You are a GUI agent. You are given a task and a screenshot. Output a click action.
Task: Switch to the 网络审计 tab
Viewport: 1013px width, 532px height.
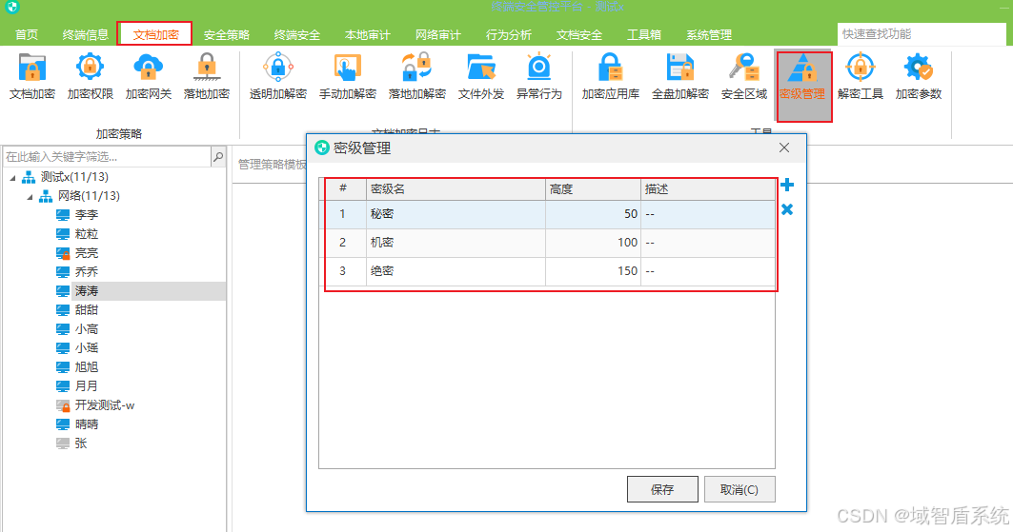[x=438, y=35]
